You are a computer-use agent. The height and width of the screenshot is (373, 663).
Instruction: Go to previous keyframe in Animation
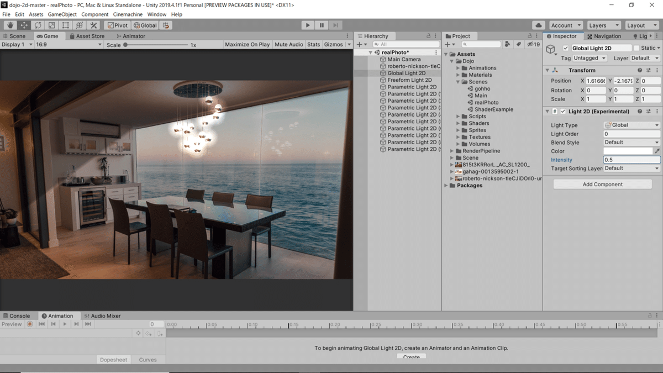[53, 324]
